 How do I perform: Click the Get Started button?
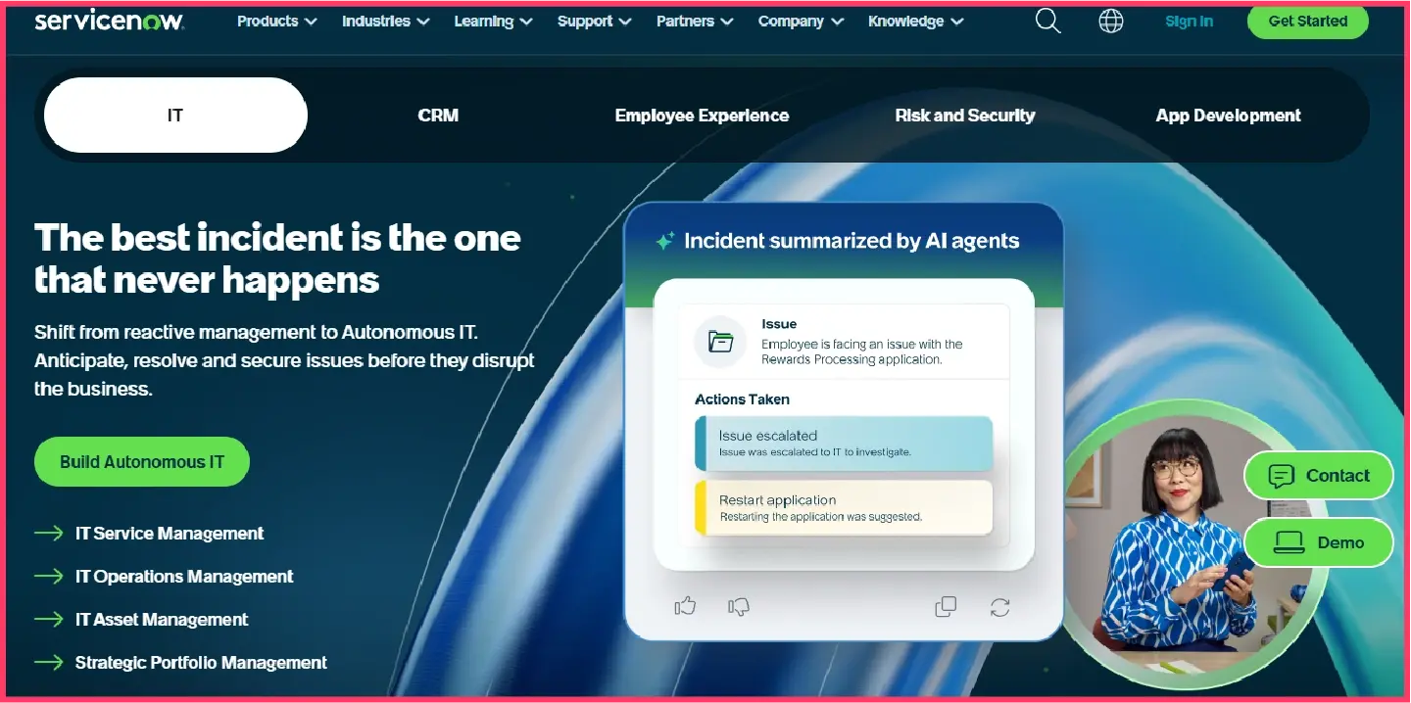click(x=1308, y=21)
